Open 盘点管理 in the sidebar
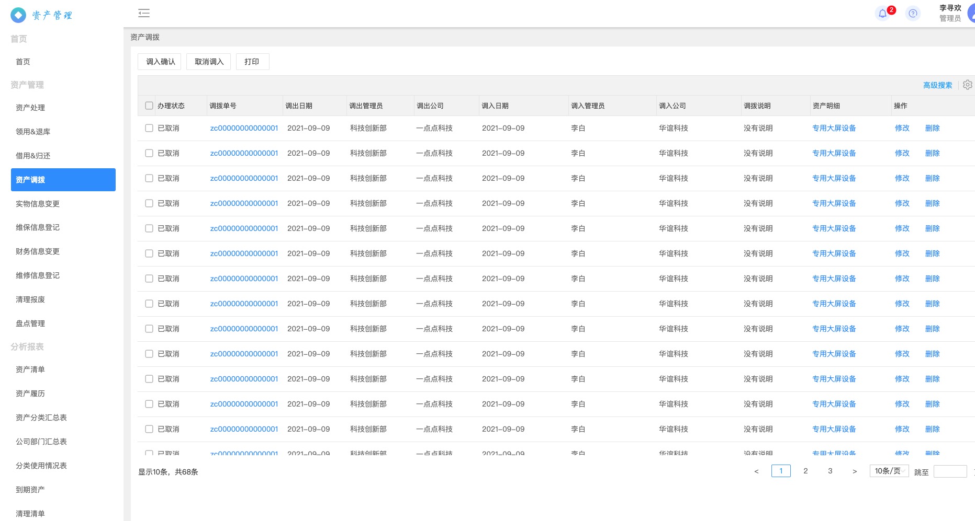The width and height of the screenshot is (975, 521). click(30, 323)
